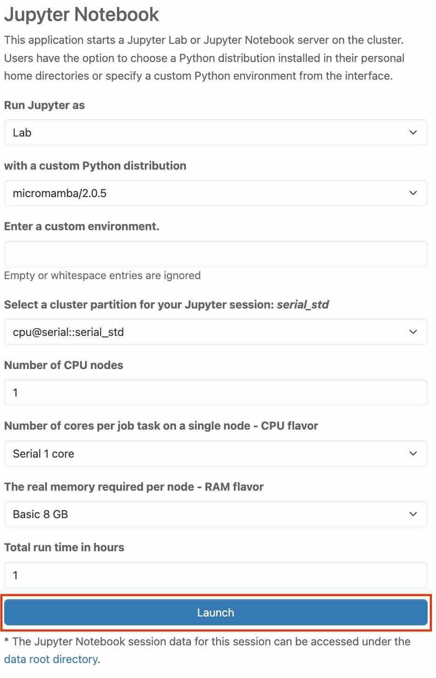The image size is (436, 678).
Task: Click the chevron arrow beside Lab
Action: coord(413,132)
